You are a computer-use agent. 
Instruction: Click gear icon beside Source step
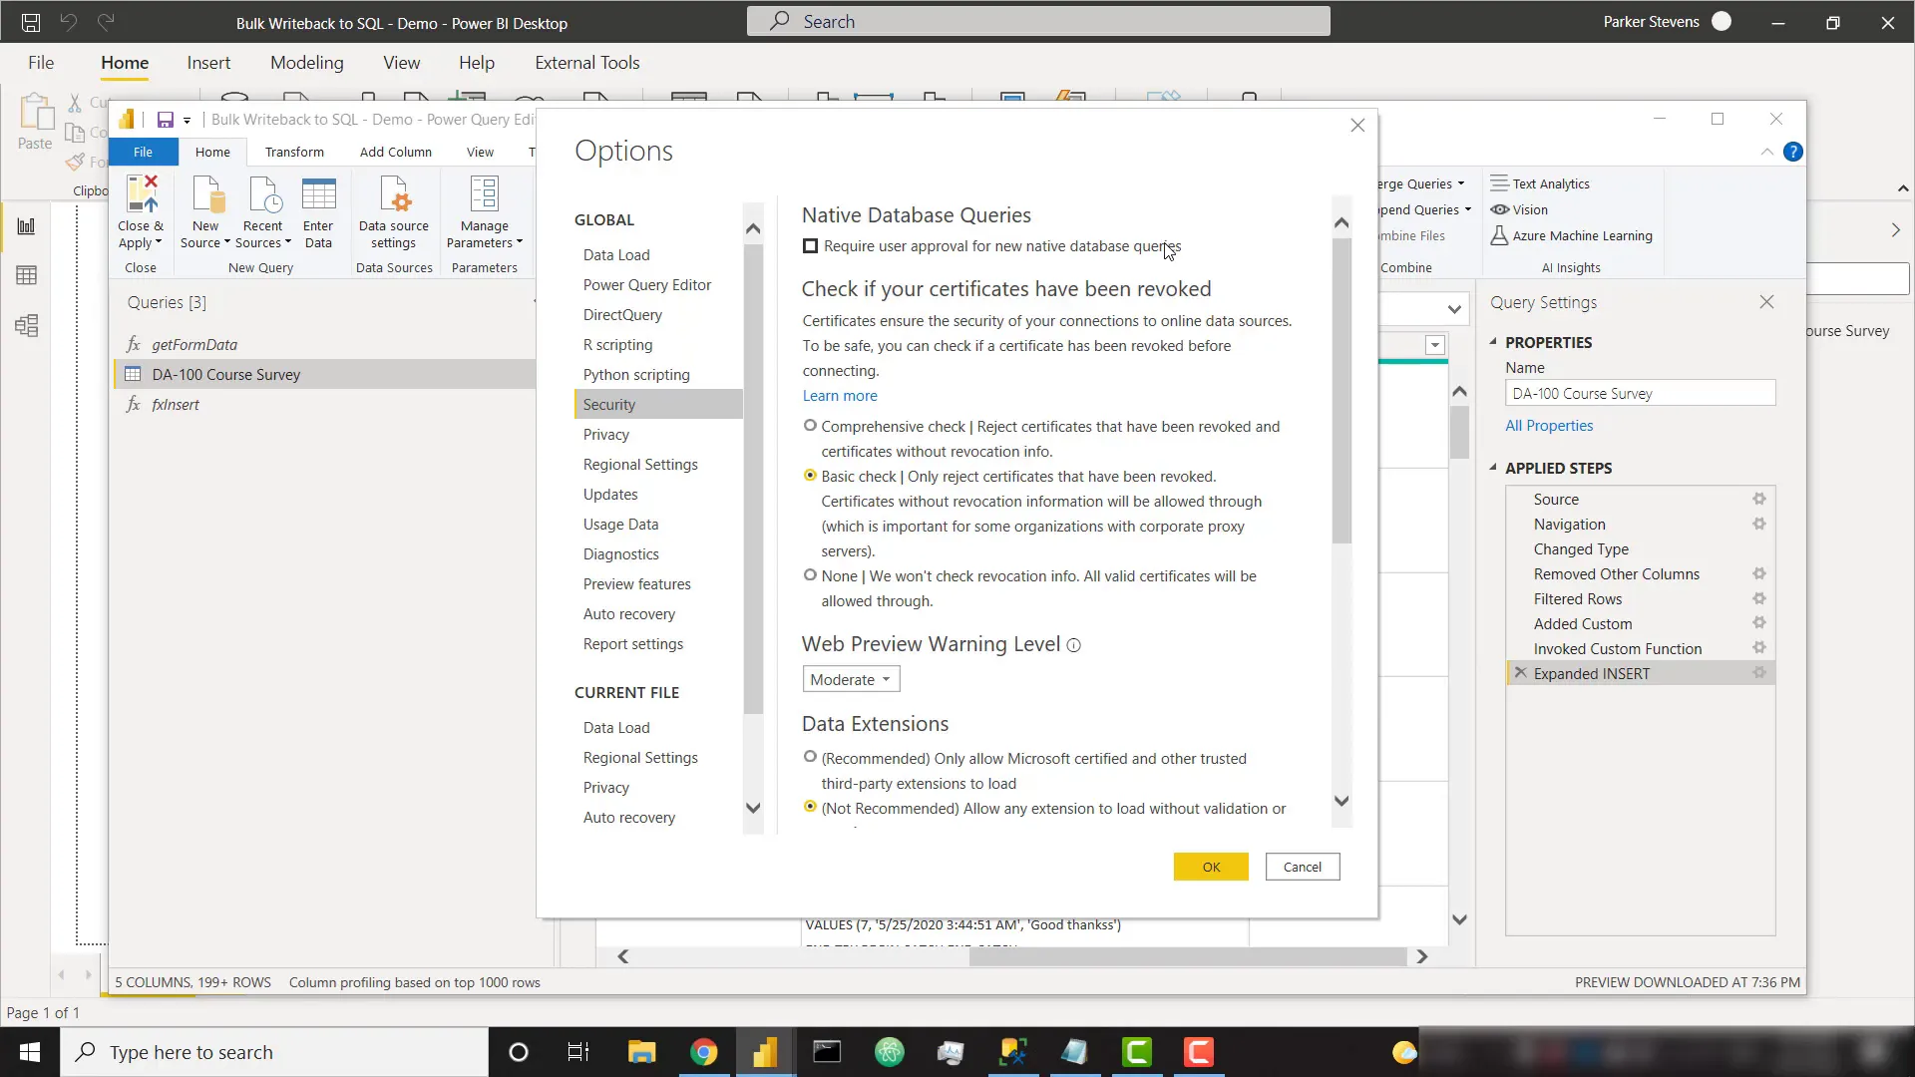[1759, 499]
